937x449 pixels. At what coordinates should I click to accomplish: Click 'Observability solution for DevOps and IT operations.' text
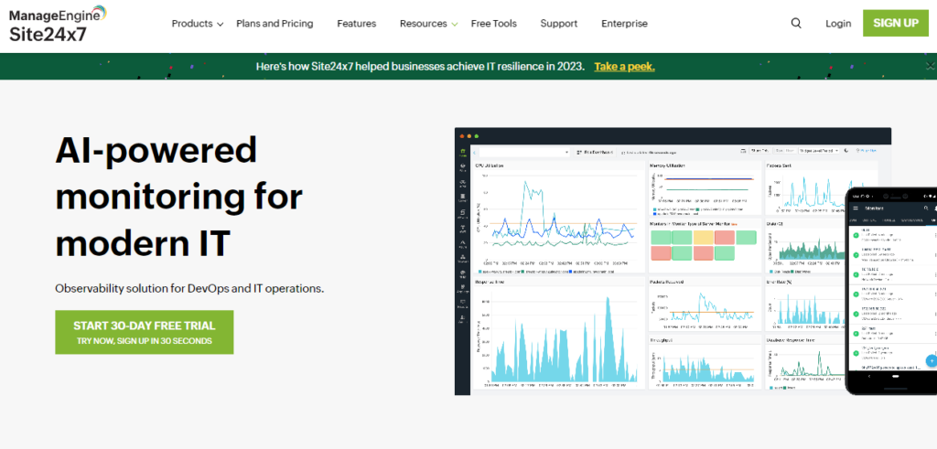(189, 288)
